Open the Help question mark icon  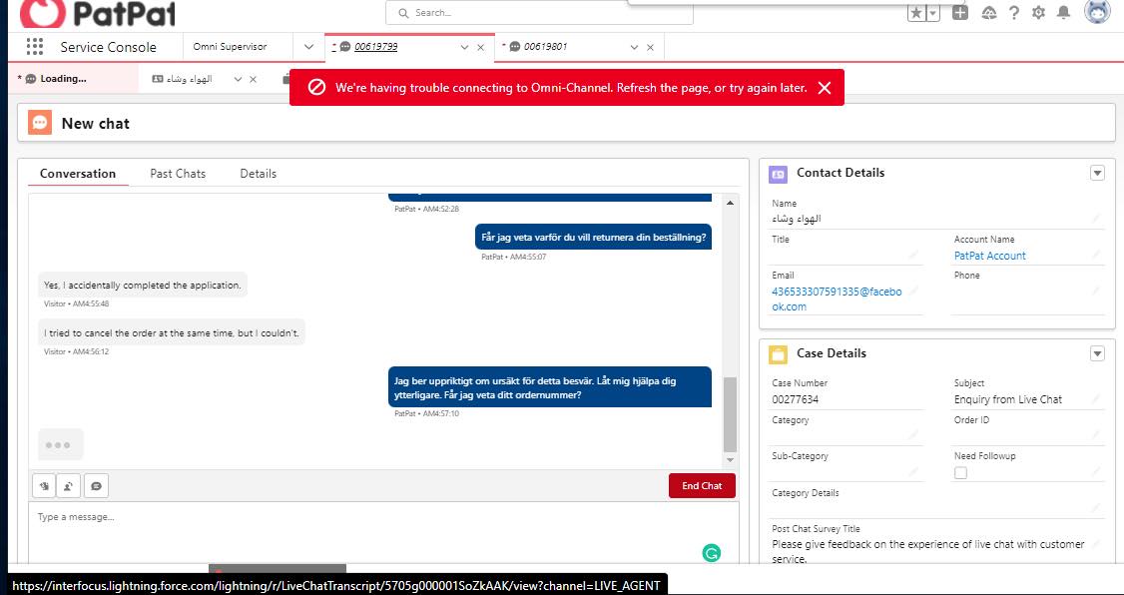pyautogui.click(x=1013, y=13)
